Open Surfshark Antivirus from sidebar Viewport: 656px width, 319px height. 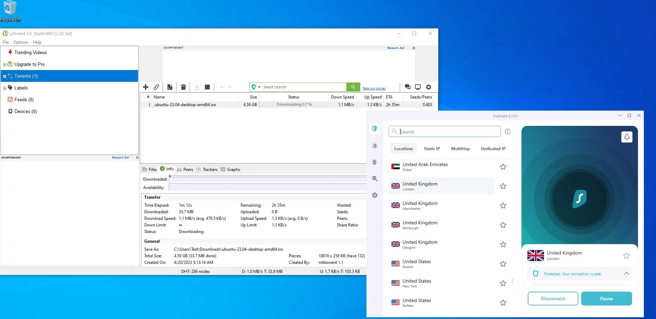click(x=374, y=162)
